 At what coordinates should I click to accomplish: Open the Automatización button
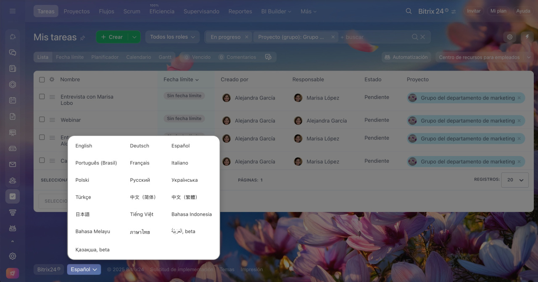tap(406, 57)
